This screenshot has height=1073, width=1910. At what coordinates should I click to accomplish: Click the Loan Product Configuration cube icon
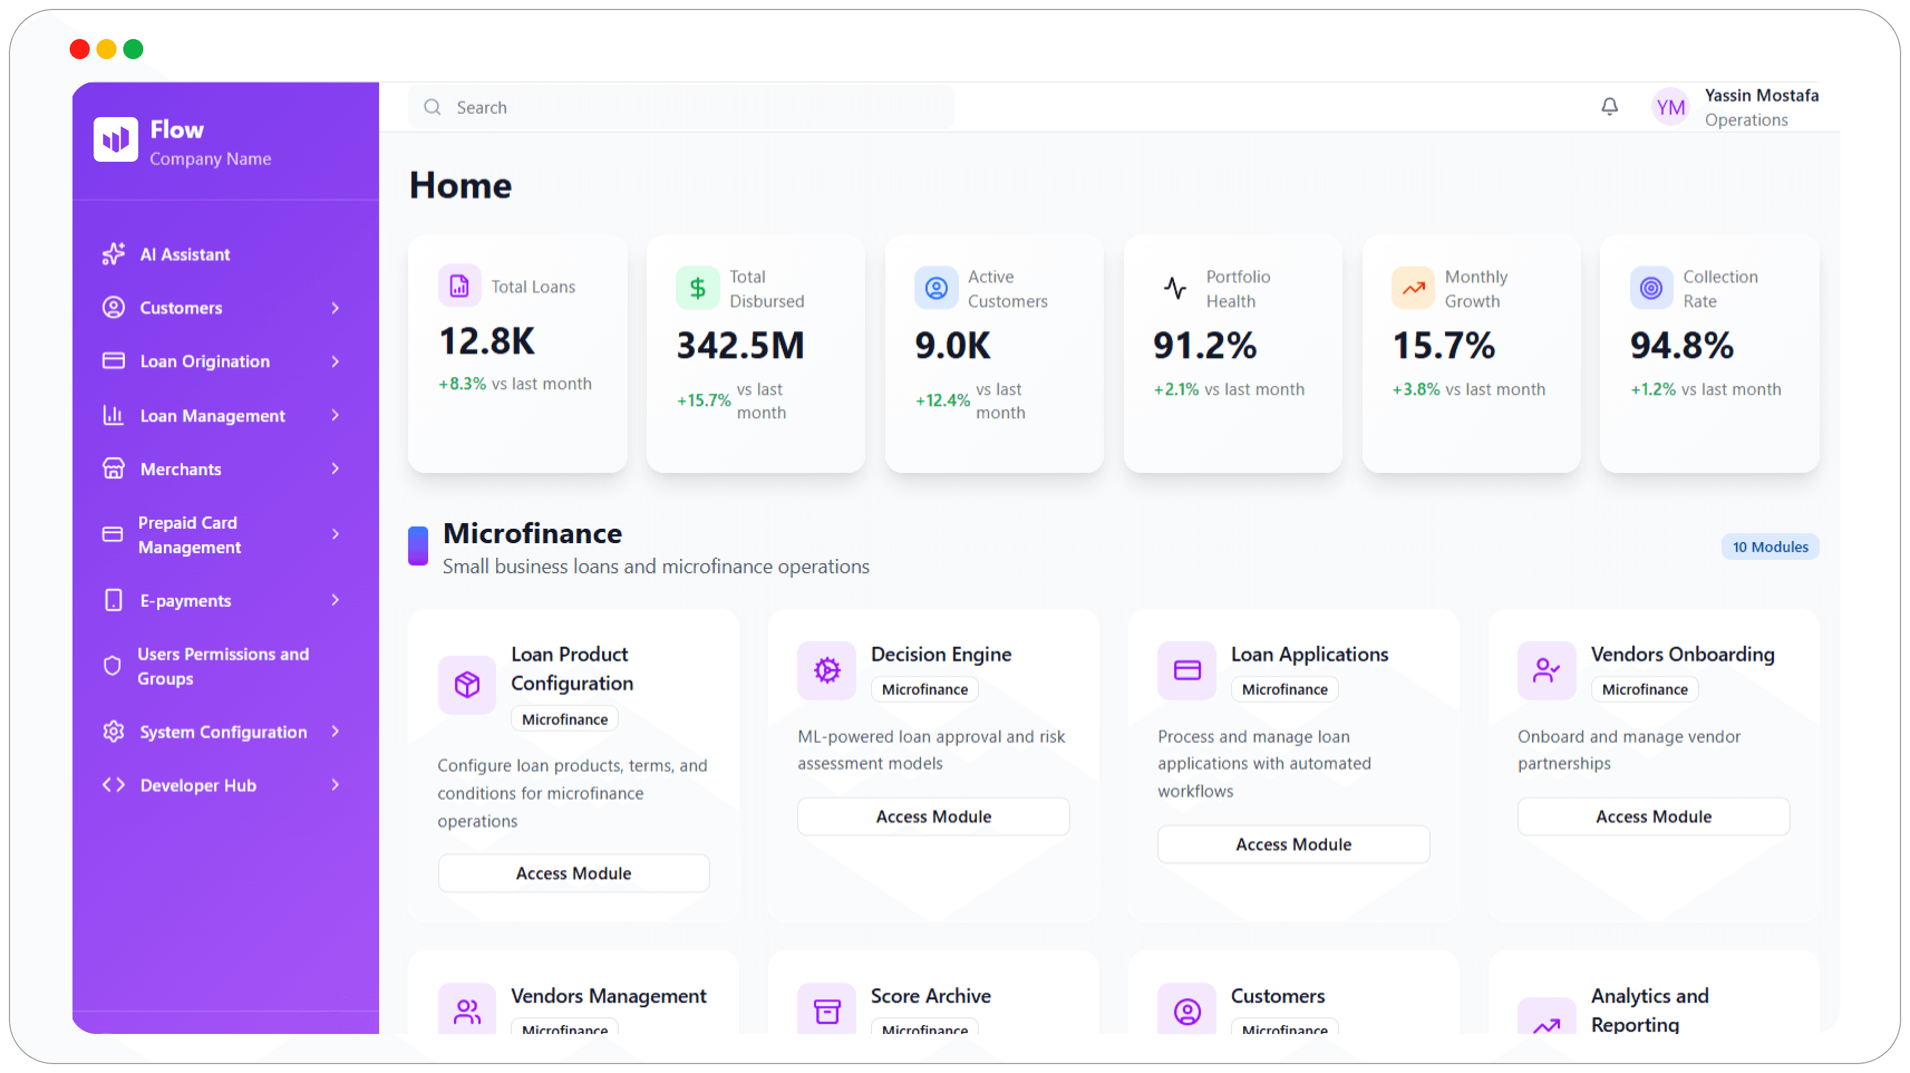coord(467,684)
